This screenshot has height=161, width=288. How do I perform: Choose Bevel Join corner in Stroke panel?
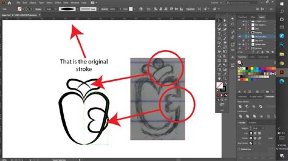(x=259, y=138)
